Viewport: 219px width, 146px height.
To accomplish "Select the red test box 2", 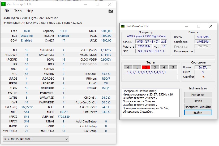I will click(x=146, y=67).
